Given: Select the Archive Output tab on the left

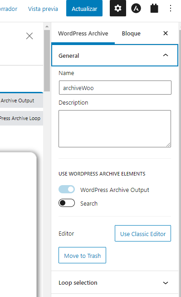Looking at the screenshot, I should tap(21, 101).
